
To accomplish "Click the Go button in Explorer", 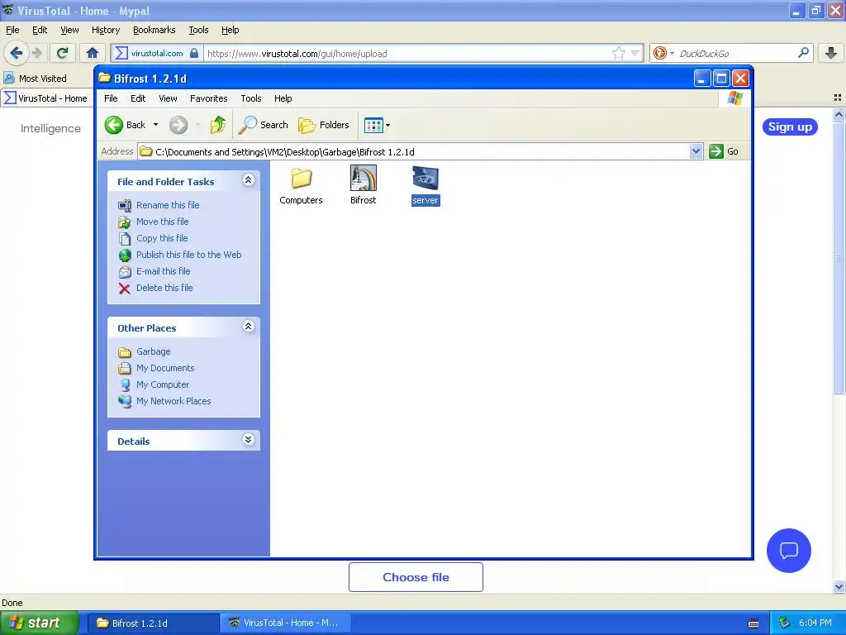I will pyautogui.click(x=724, y=152).
